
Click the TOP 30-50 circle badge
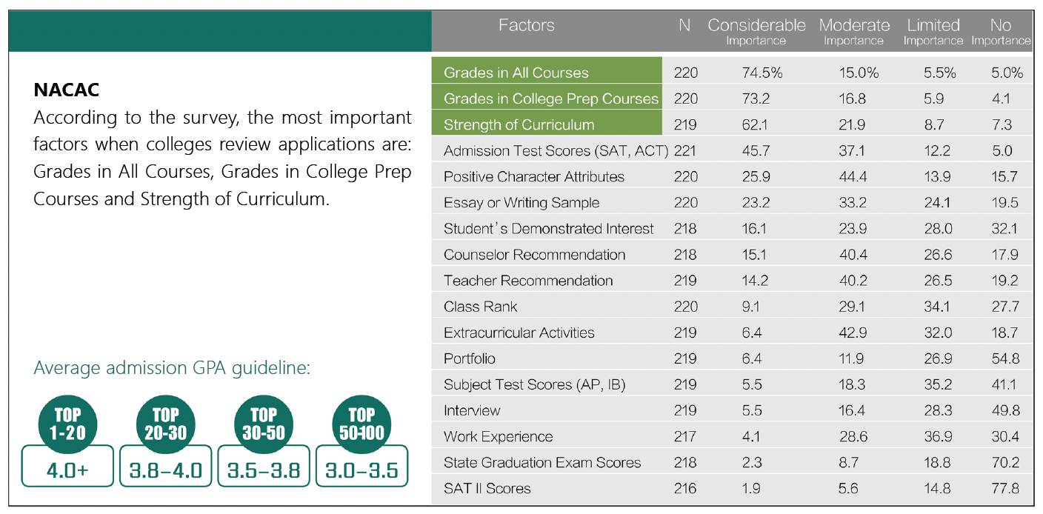pos(264,423)
